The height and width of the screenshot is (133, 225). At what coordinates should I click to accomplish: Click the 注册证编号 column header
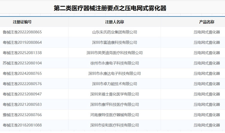click(22, 22)
